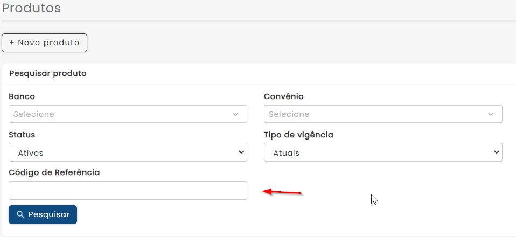Image resolution: width=516 pixels, height=237 pixels.
Task: Click the Tipo de vigência select arrow
Action: [x=496, y=152]
